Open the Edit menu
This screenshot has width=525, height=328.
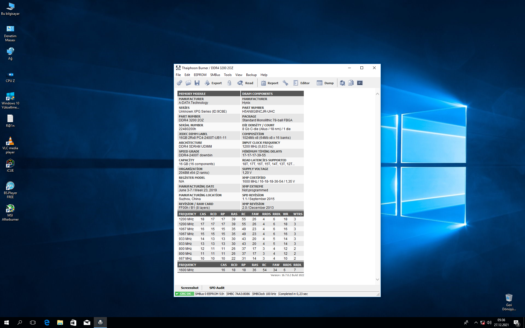click(x=187, y=75)
